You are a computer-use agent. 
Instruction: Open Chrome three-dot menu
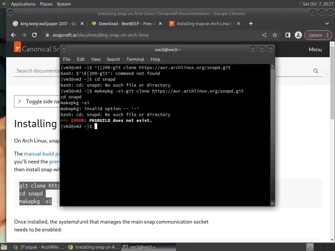click(x=328, y=35)
